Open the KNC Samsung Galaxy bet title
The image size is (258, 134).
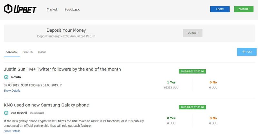tap(46, 105)
